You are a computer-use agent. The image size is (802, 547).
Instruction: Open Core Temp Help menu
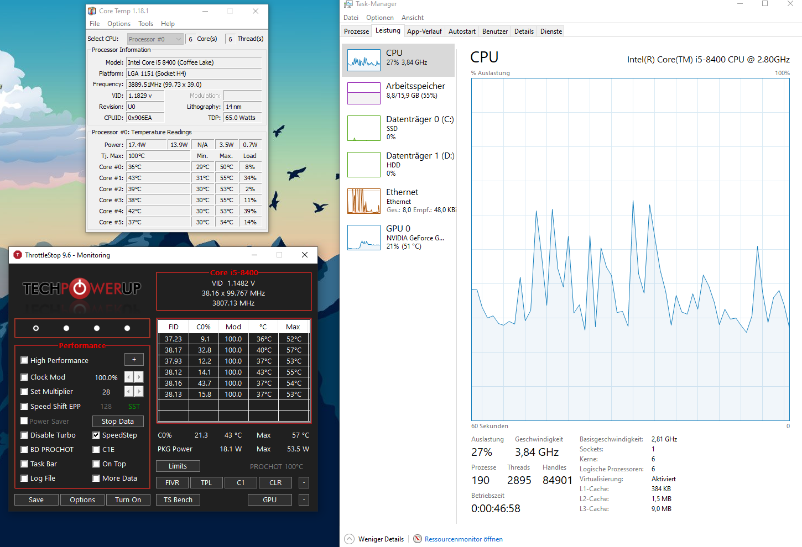(x=168, y=24)
